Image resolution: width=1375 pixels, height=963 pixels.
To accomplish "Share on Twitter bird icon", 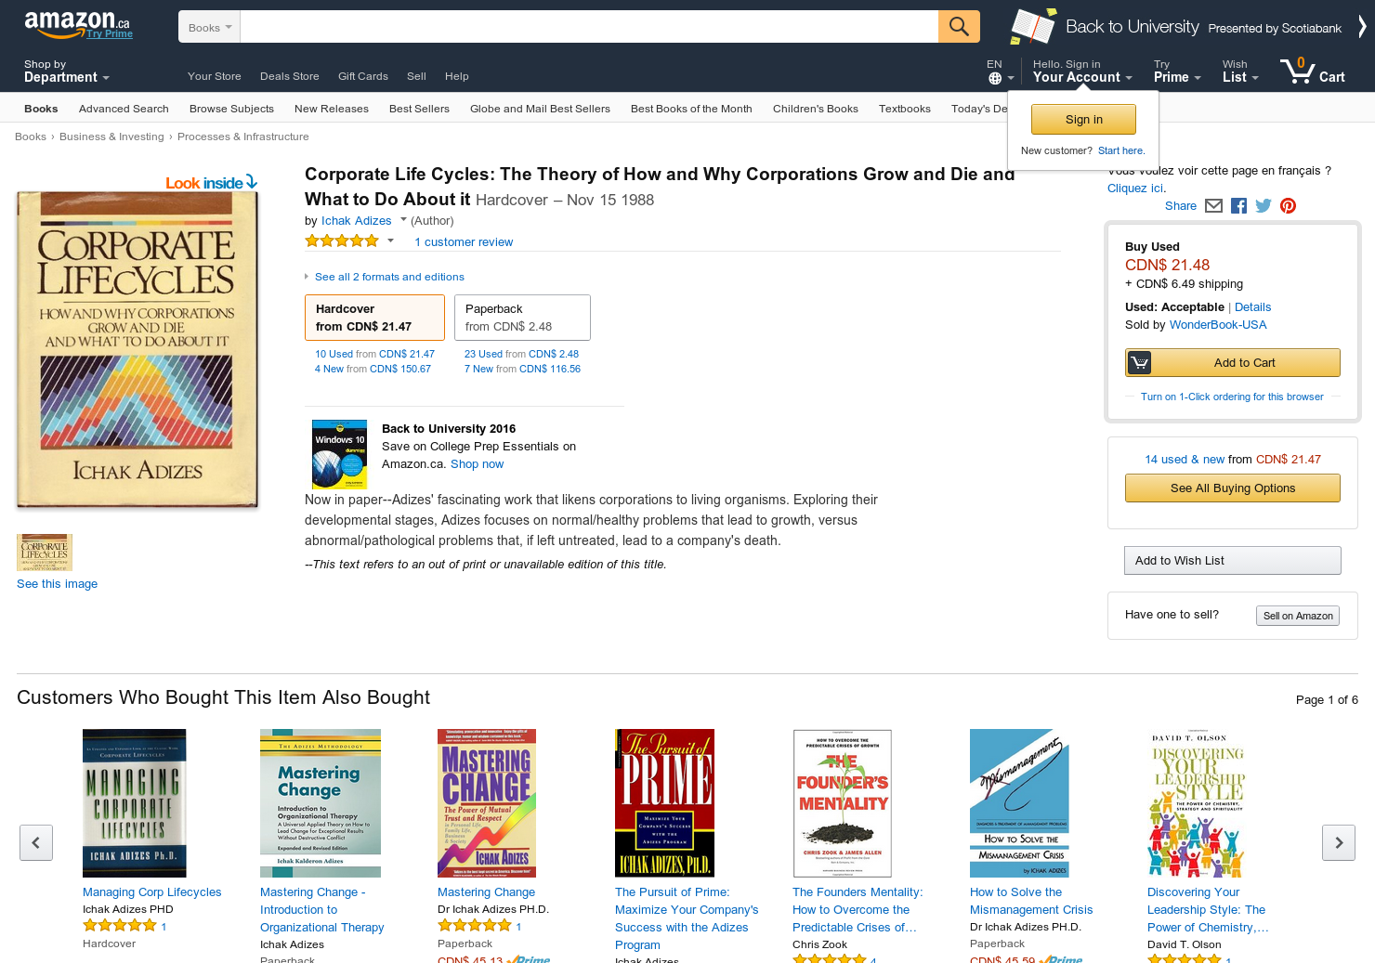I will click(x=1264, y=206).
